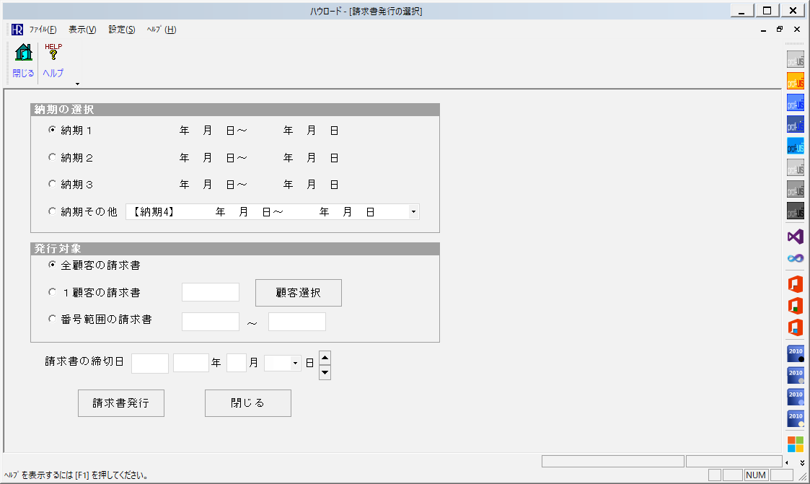Choose the 納期その他 radio option
Screen dimensions: 810x484
[x=52, y=212]
